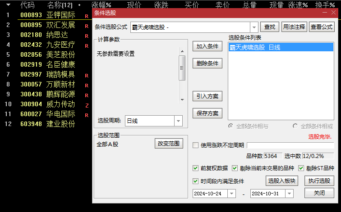Click the Z marker beside 威力传动
This screenshot has width=341, height=212.
click(87, 106)
